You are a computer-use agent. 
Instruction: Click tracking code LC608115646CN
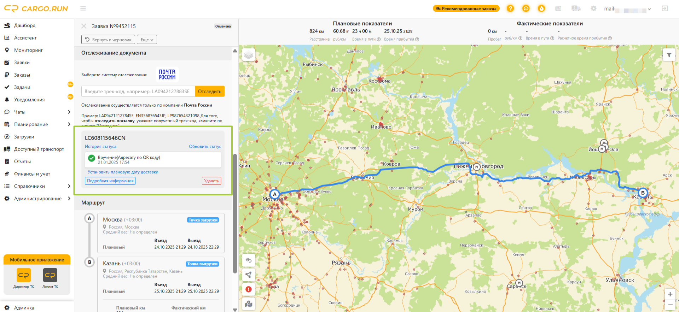[x=105, y=138]
